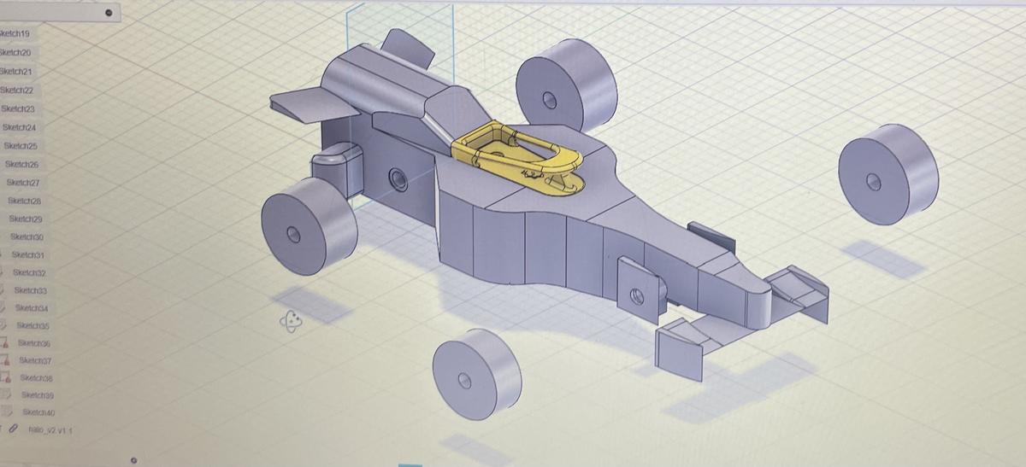This screenshot has width=1026, height=467.
Task: Select Sketch19 in the browser tree
Action: tap(15, 33)
